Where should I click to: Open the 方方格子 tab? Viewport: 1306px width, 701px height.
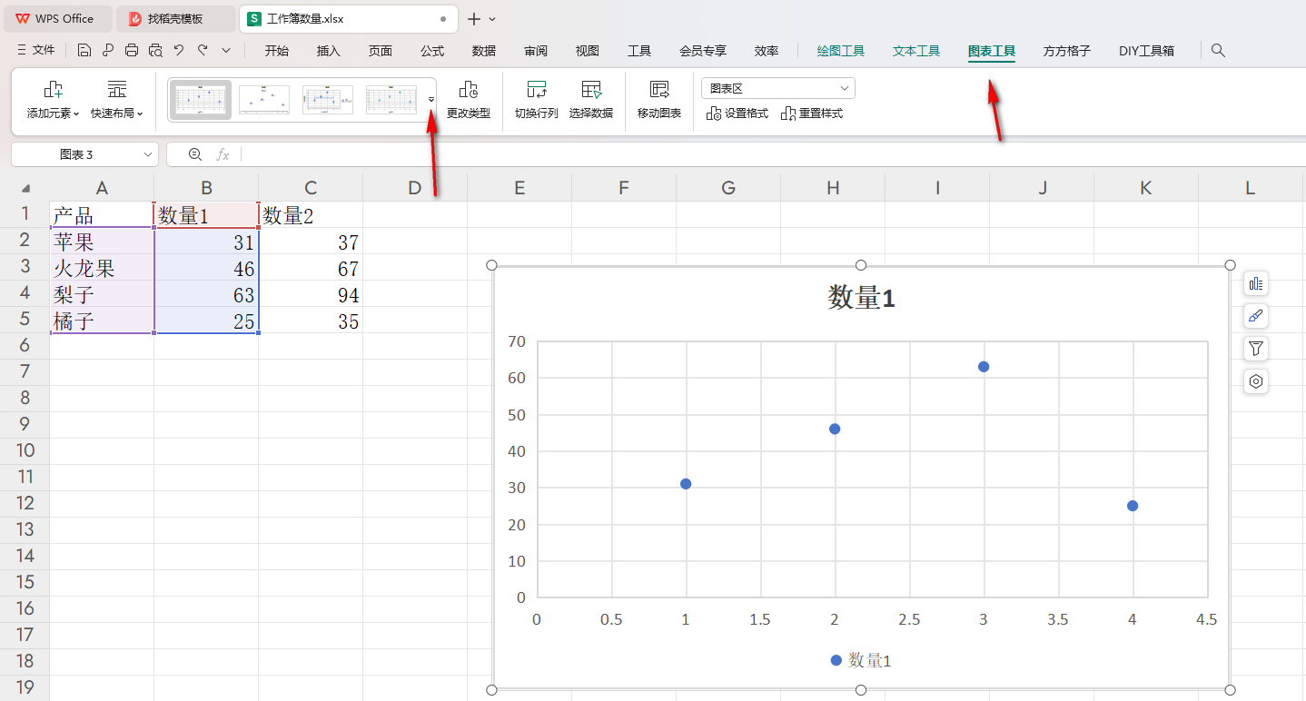pyautogui.click(x=1067, y=51)
